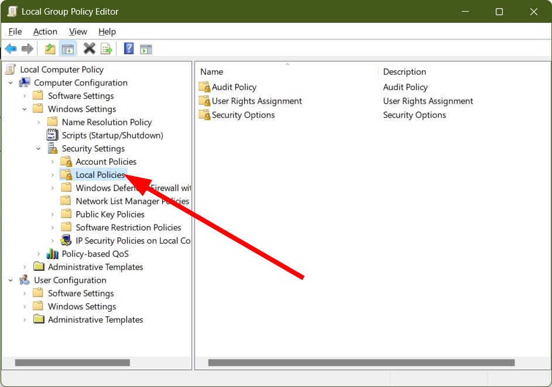Click the User Rights Assignment description text
This screenshot has width=552, height=387.
coord(428,101)
